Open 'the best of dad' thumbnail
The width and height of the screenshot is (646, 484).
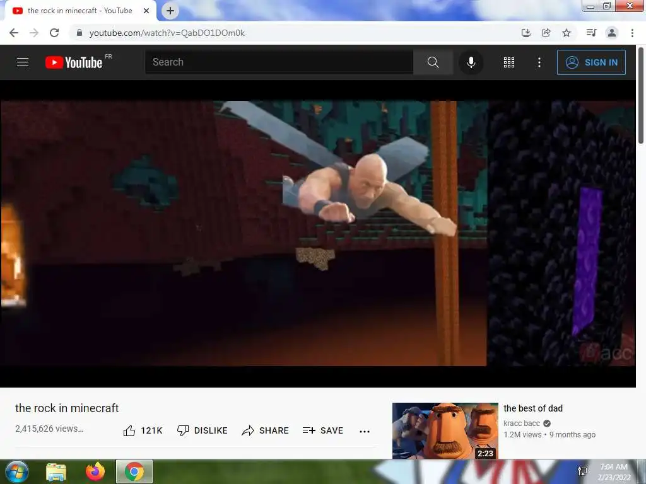[x=445, y=431]
